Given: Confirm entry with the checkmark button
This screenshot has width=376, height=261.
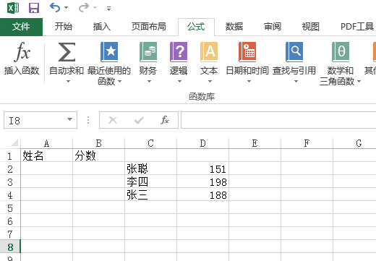Looking at the screenshot, I should click(139, 120).
